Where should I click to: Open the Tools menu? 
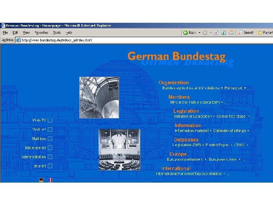coord(57,33)
